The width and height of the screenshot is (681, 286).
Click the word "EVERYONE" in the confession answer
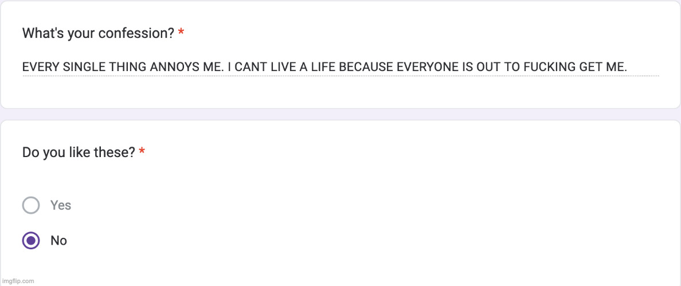[422, 68]
